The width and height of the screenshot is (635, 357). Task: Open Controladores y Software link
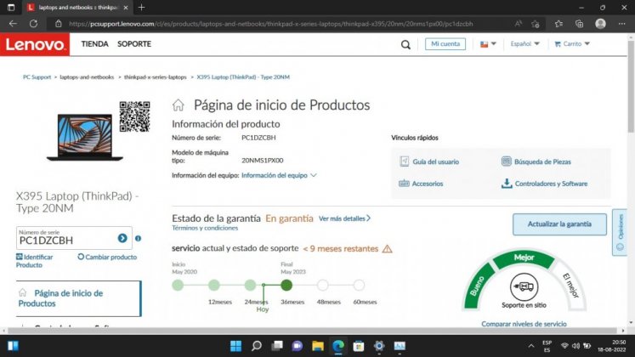point(551,184)
